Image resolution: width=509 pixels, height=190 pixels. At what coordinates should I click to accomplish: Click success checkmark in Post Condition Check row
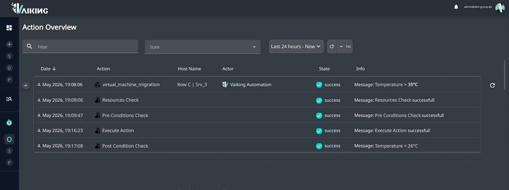[x=319, y=146]
